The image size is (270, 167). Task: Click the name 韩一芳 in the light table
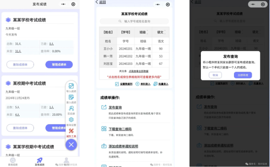[x=108, y=56]
